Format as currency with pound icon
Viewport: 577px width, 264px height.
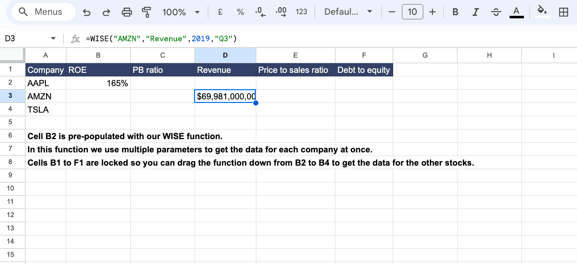(220, 12)
